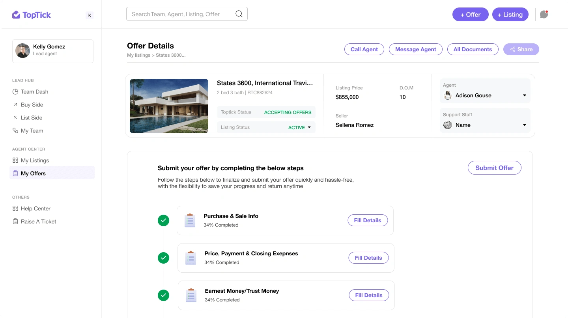Click the search magnifier icon
This screenshot has height=318, width=568.
[x=239, y=14]
